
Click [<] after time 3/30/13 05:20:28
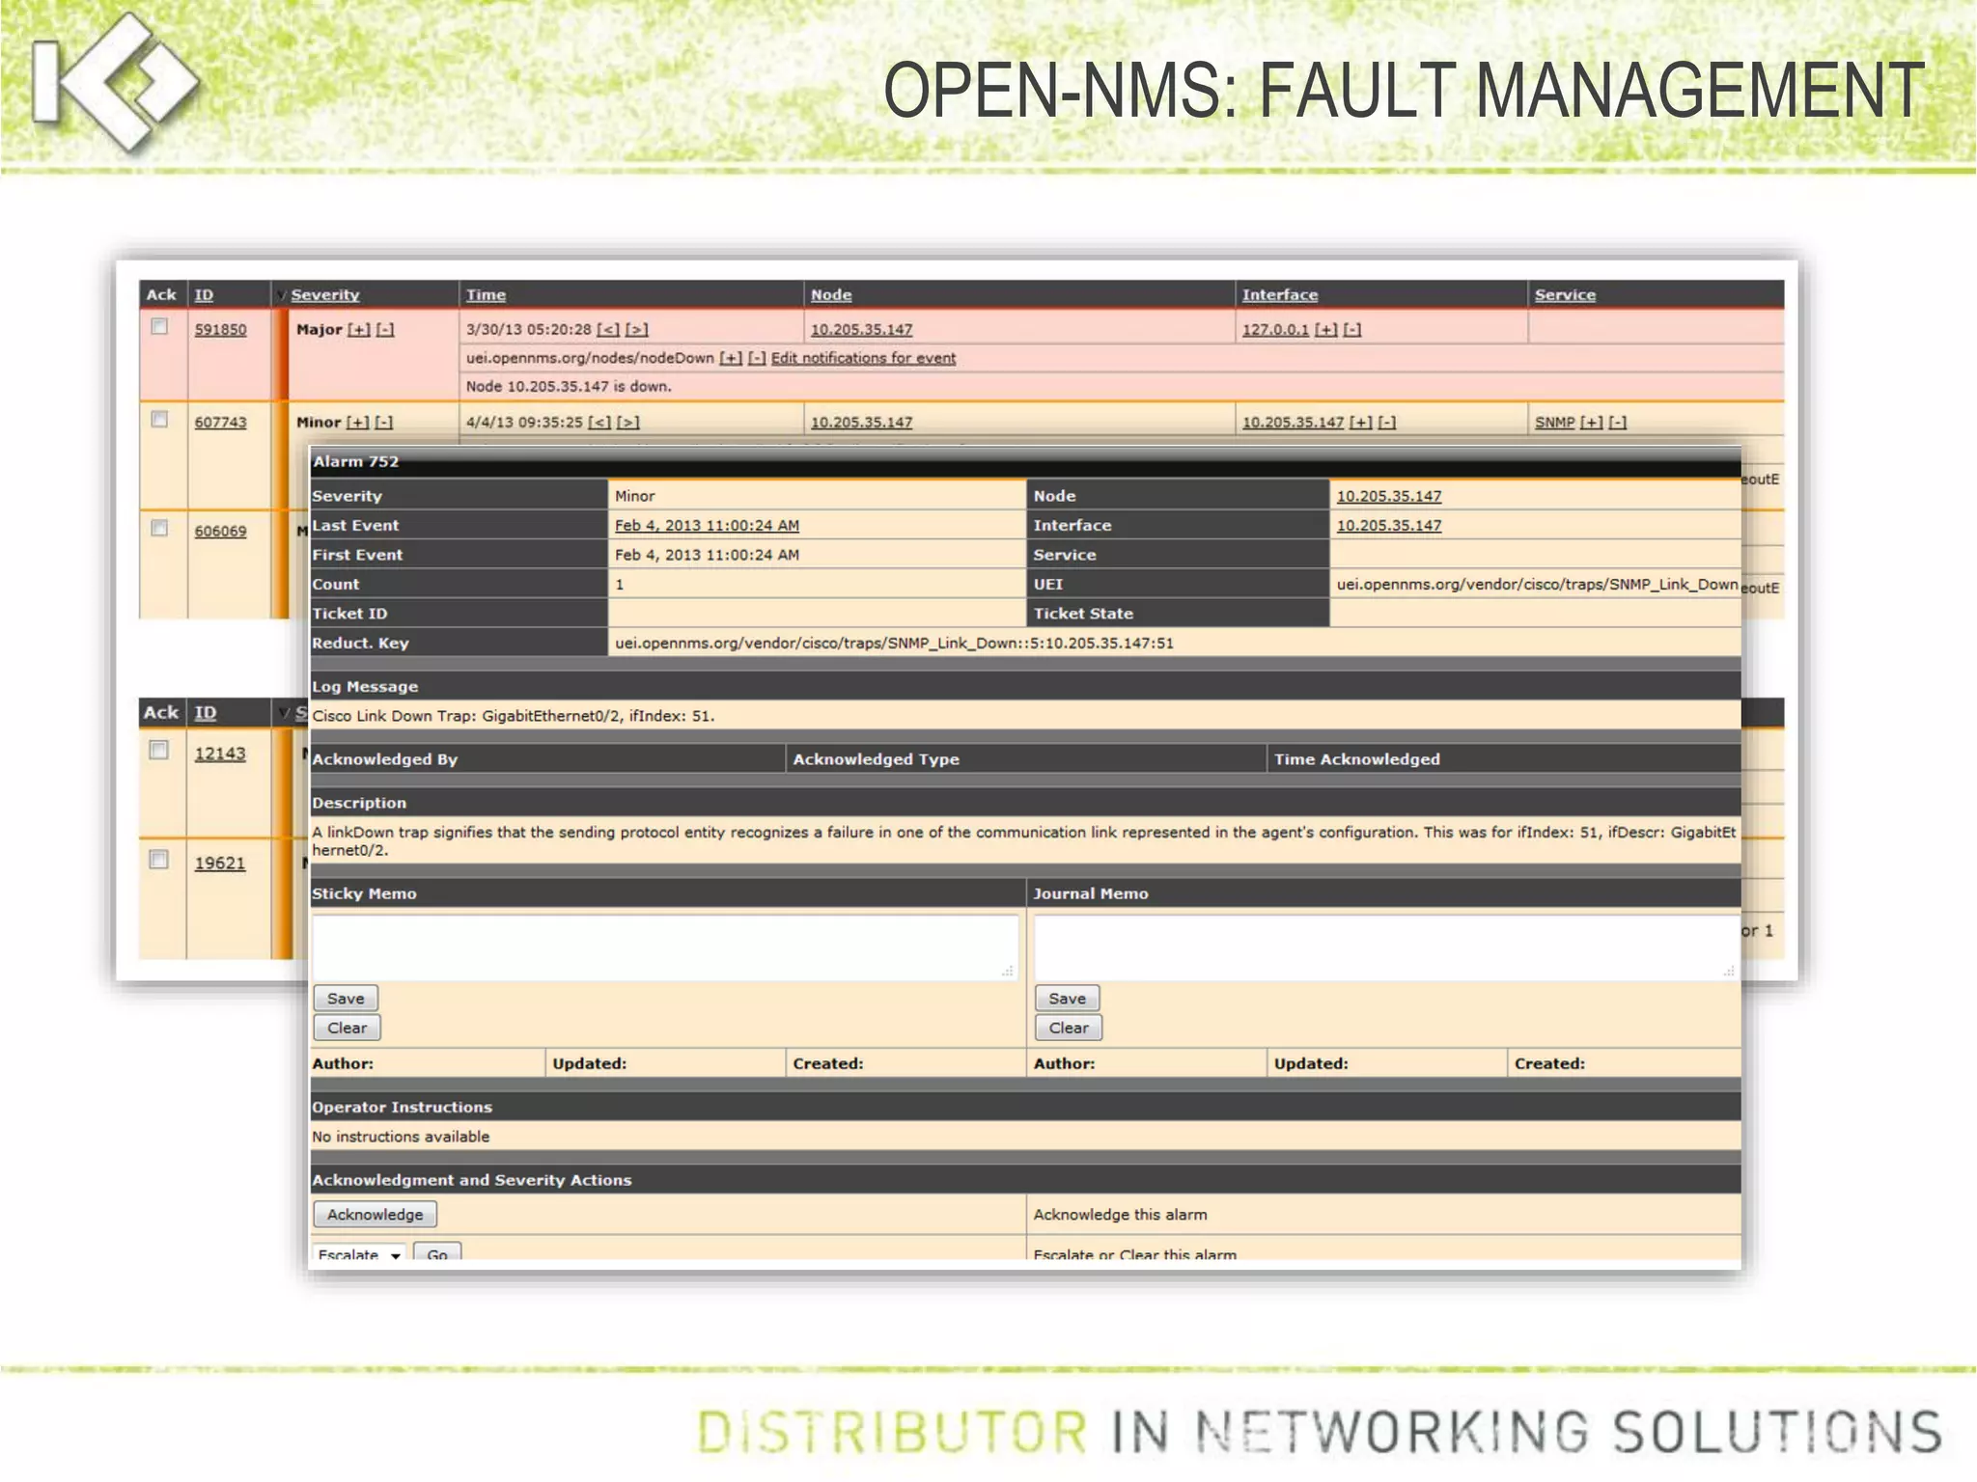tap(608, 330)
